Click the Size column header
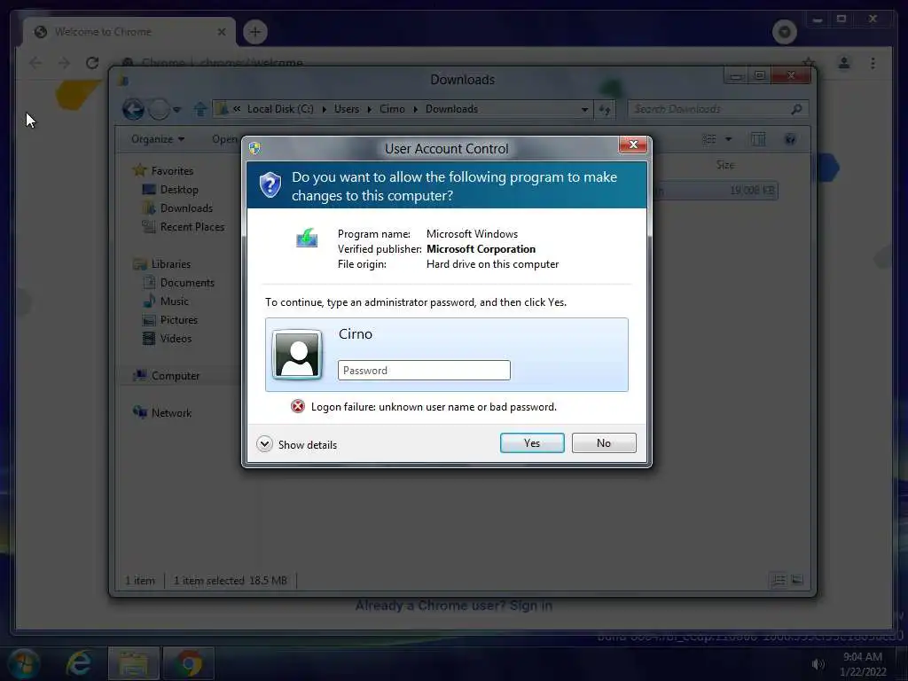Viewport: 908px width, 681px height. click(x=725, y=165)
